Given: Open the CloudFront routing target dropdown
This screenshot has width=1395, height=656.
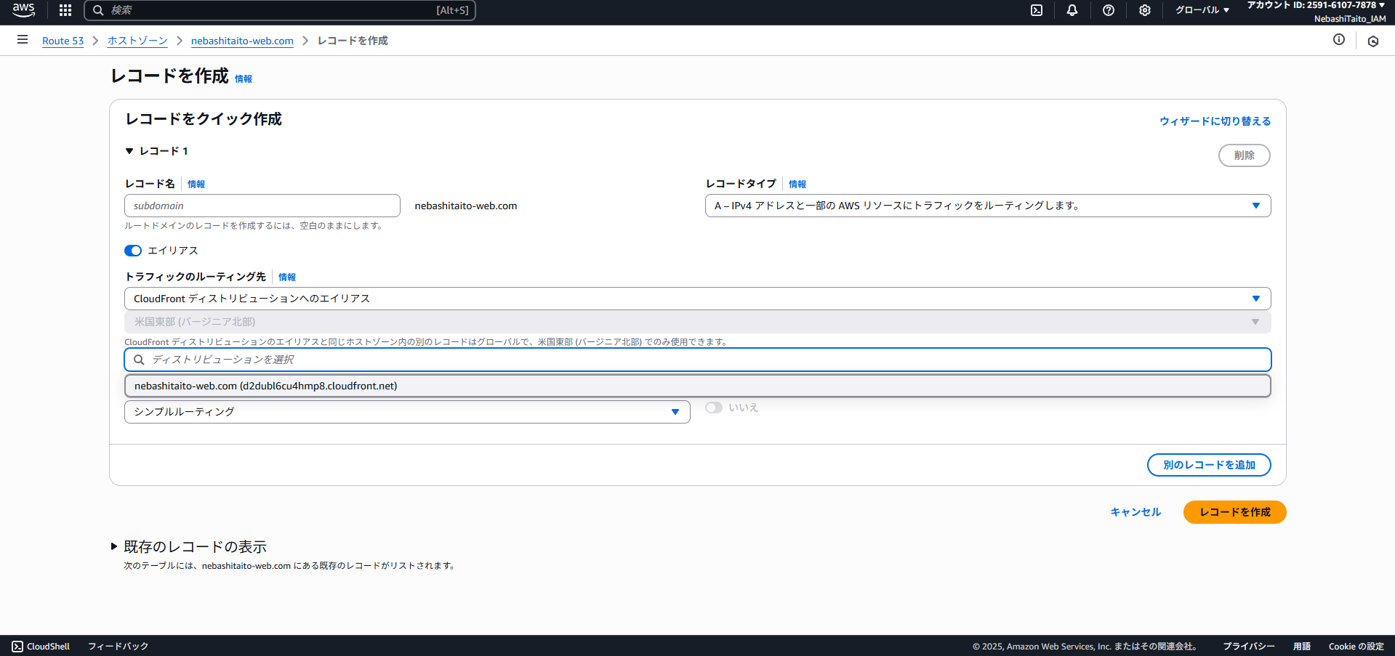Looking at the screenshot, I should (698, 299).
